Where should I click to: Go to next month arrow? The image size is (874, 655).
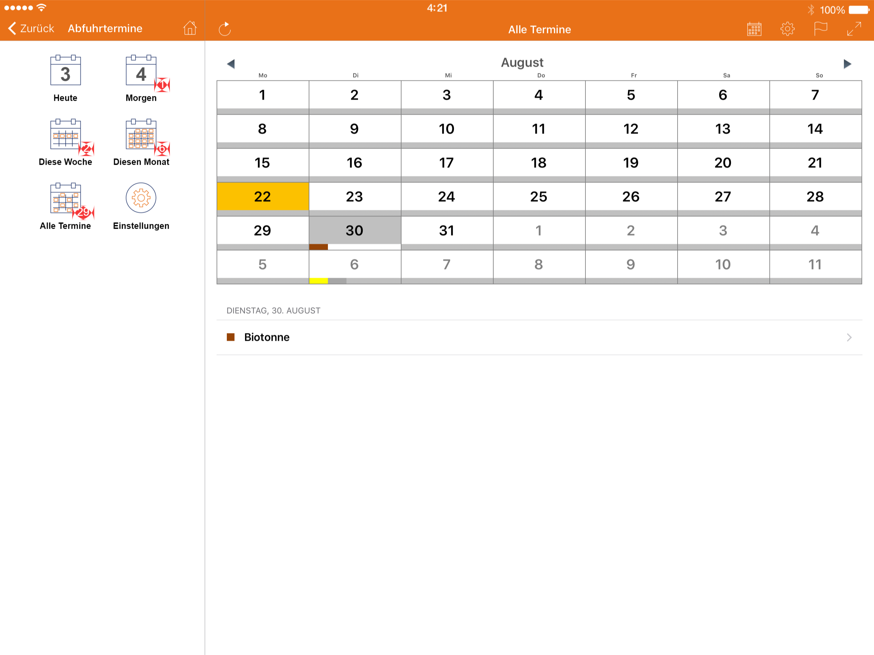pos(847,64)
